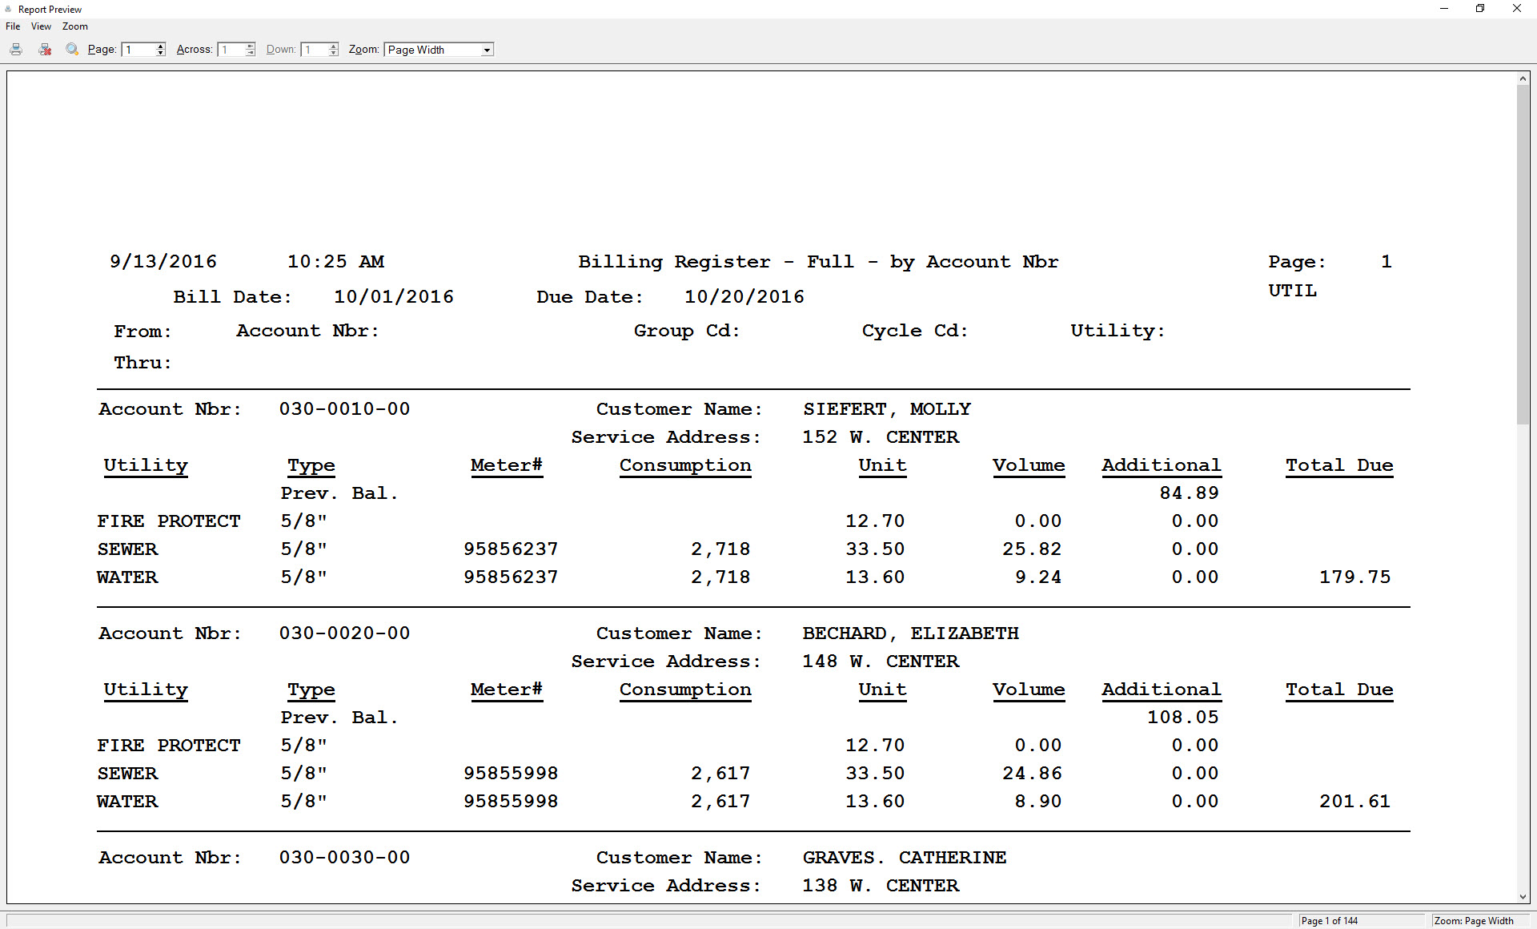Click the cancel print icon with red X

click(x=45, y=50)
